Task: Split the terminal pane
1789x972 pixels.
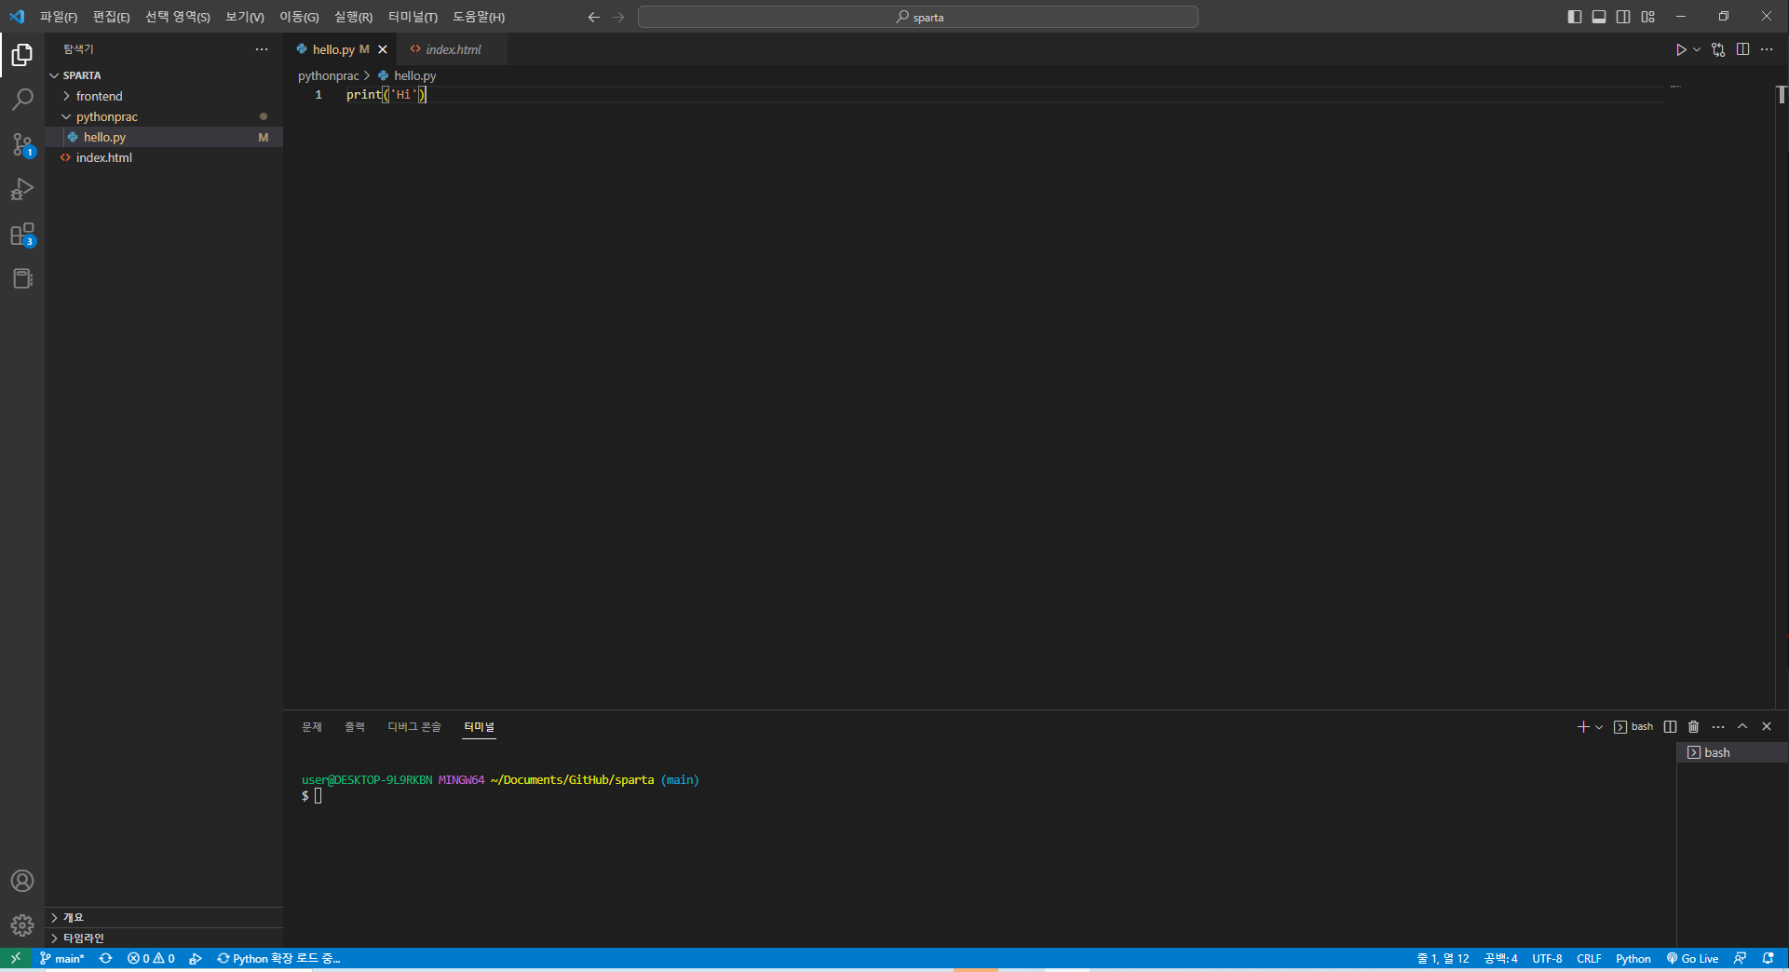Action: coord(1670,726)
